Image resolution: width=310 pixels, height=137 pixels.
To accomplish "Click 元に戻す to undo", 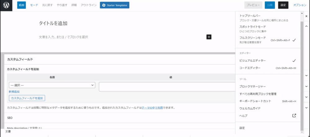I will pyautogui.click(x=47, y=5).
